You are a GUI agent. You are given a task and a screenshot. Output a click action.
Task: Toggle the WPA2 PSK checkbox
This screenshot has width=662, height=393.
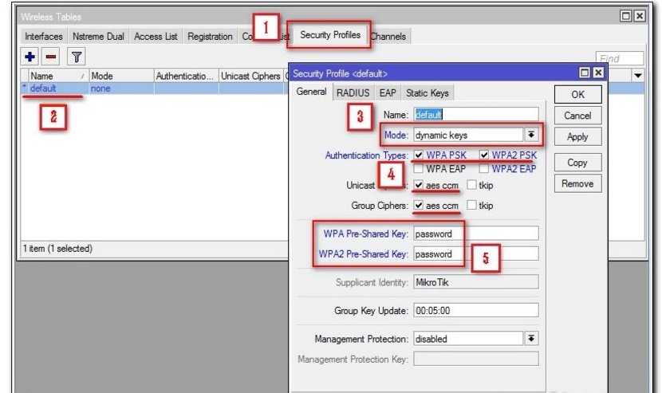point(484,155)
